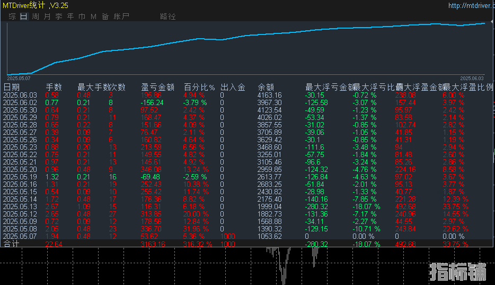
Task: Click the 最大手数 column header
Action: [93, 87]
